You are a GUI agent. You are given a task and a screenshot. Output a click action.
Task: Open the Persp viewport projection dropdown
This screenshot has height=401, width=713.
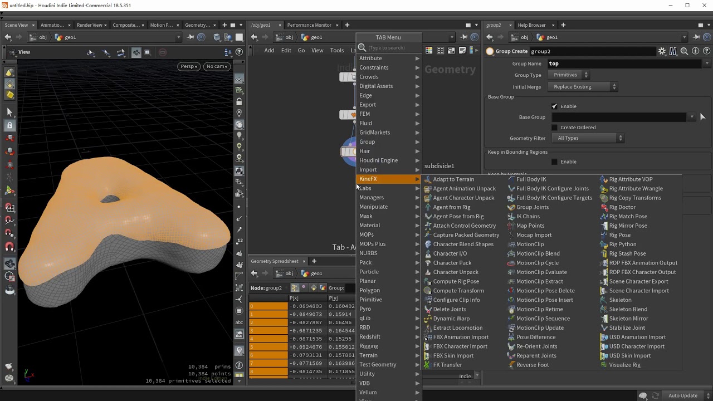tap(189, 66)
